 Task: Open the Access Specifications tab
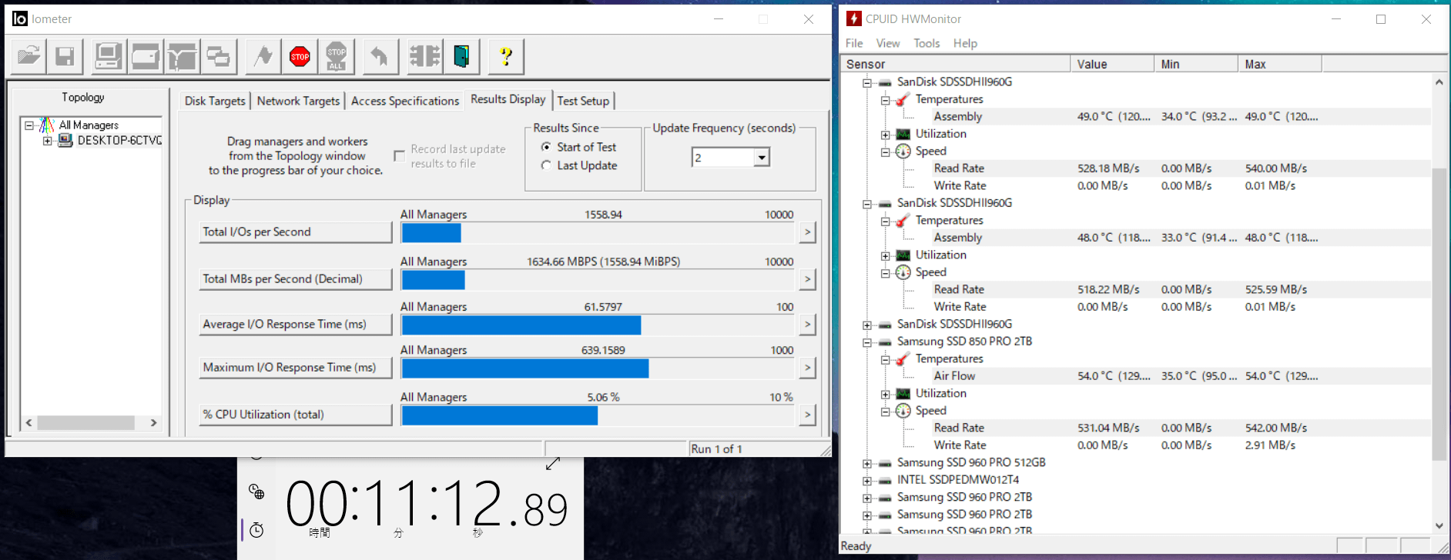point(405,101)
